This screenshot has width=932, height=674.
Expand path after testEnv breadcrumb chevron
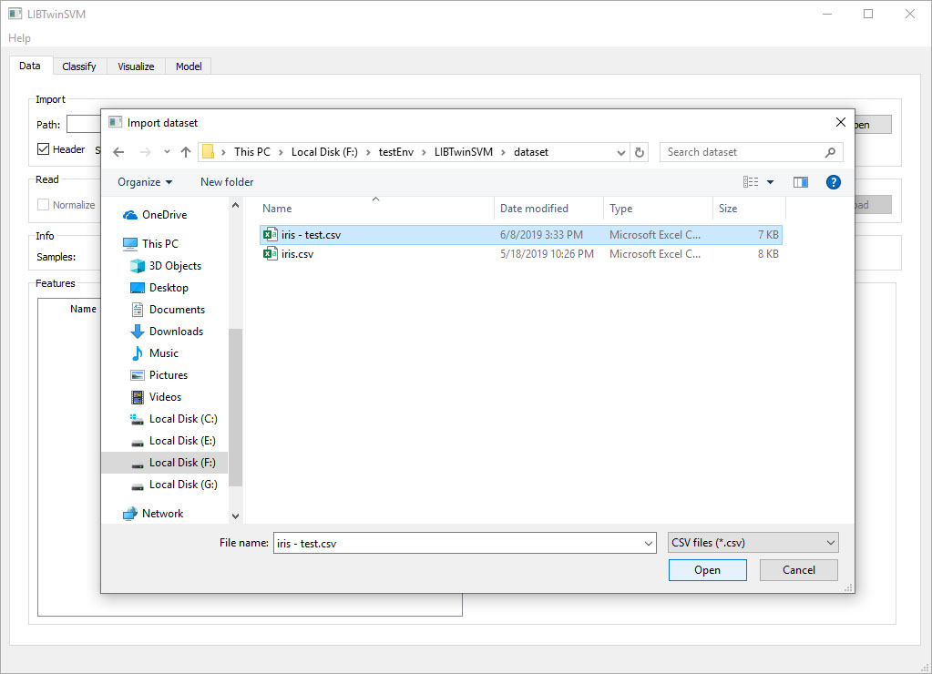click(x=424, y=152)
